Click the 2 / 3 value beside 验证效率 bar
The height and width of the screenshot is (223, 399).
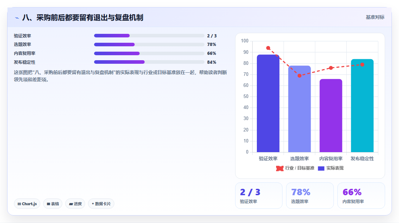(x=212, y=36)
